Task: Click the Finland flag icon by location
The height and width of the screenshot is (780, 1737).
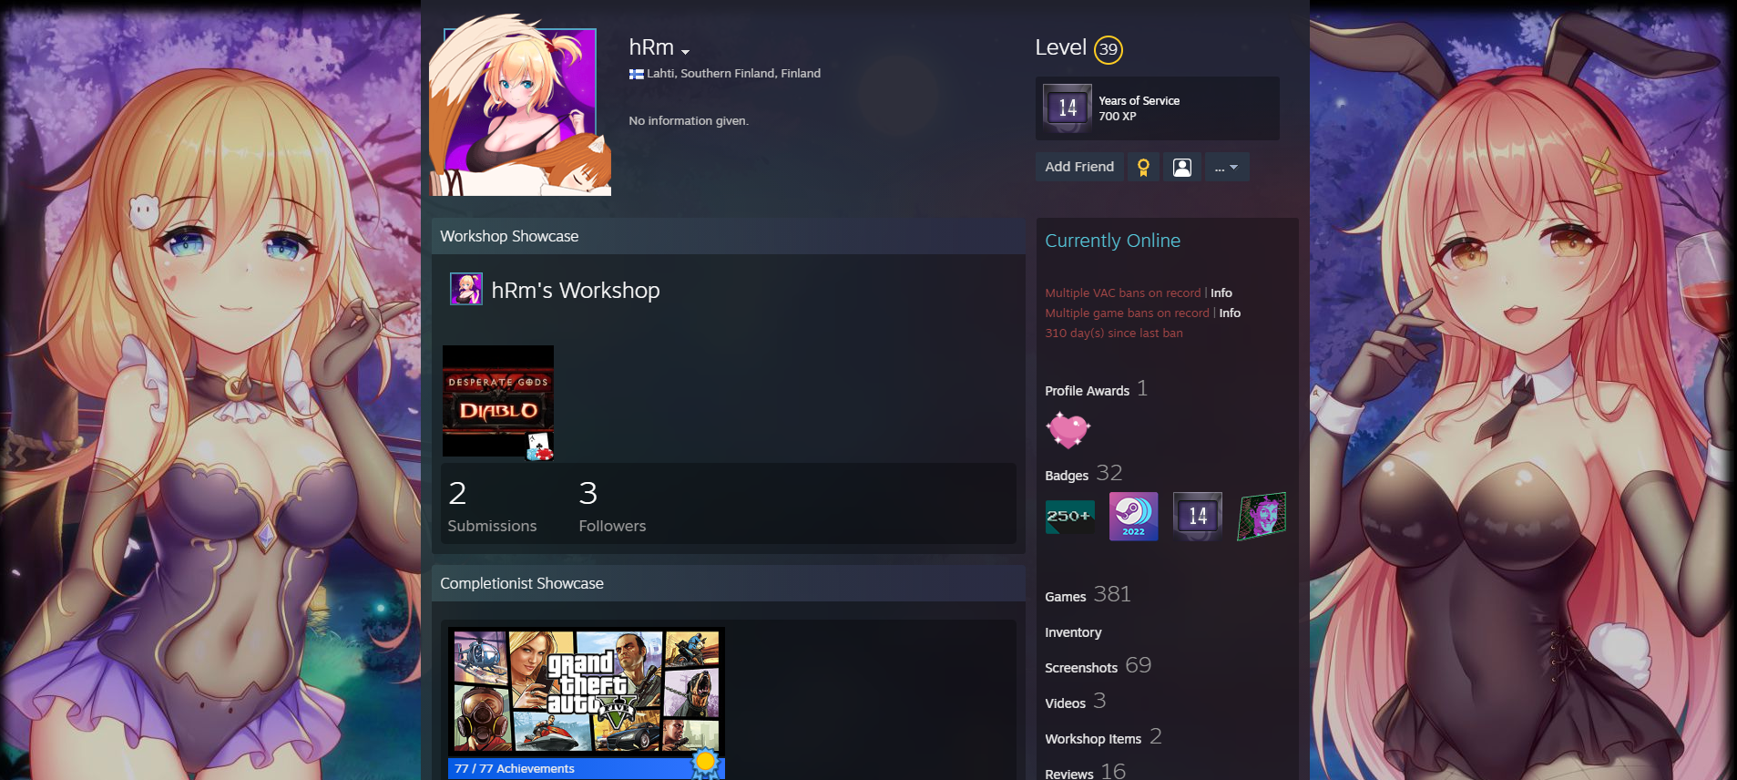Action: (x=636, y=74)
